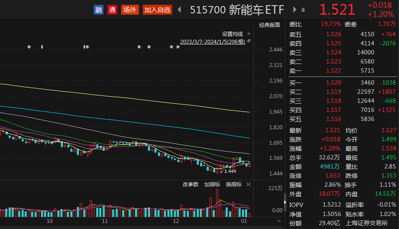Click the blue 融 margin trading badge
399x229 pixels.
click(99, 10)
